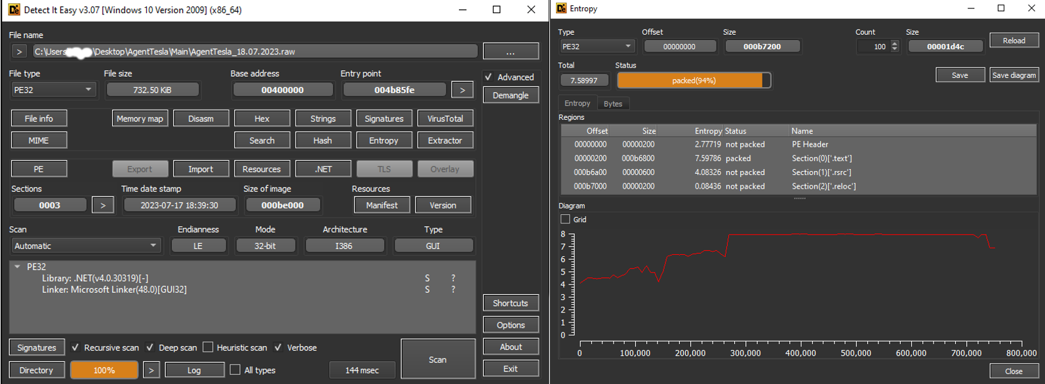Click the arrow beside Entry point
The image size is (1045, 384).
tap(462, 90)
